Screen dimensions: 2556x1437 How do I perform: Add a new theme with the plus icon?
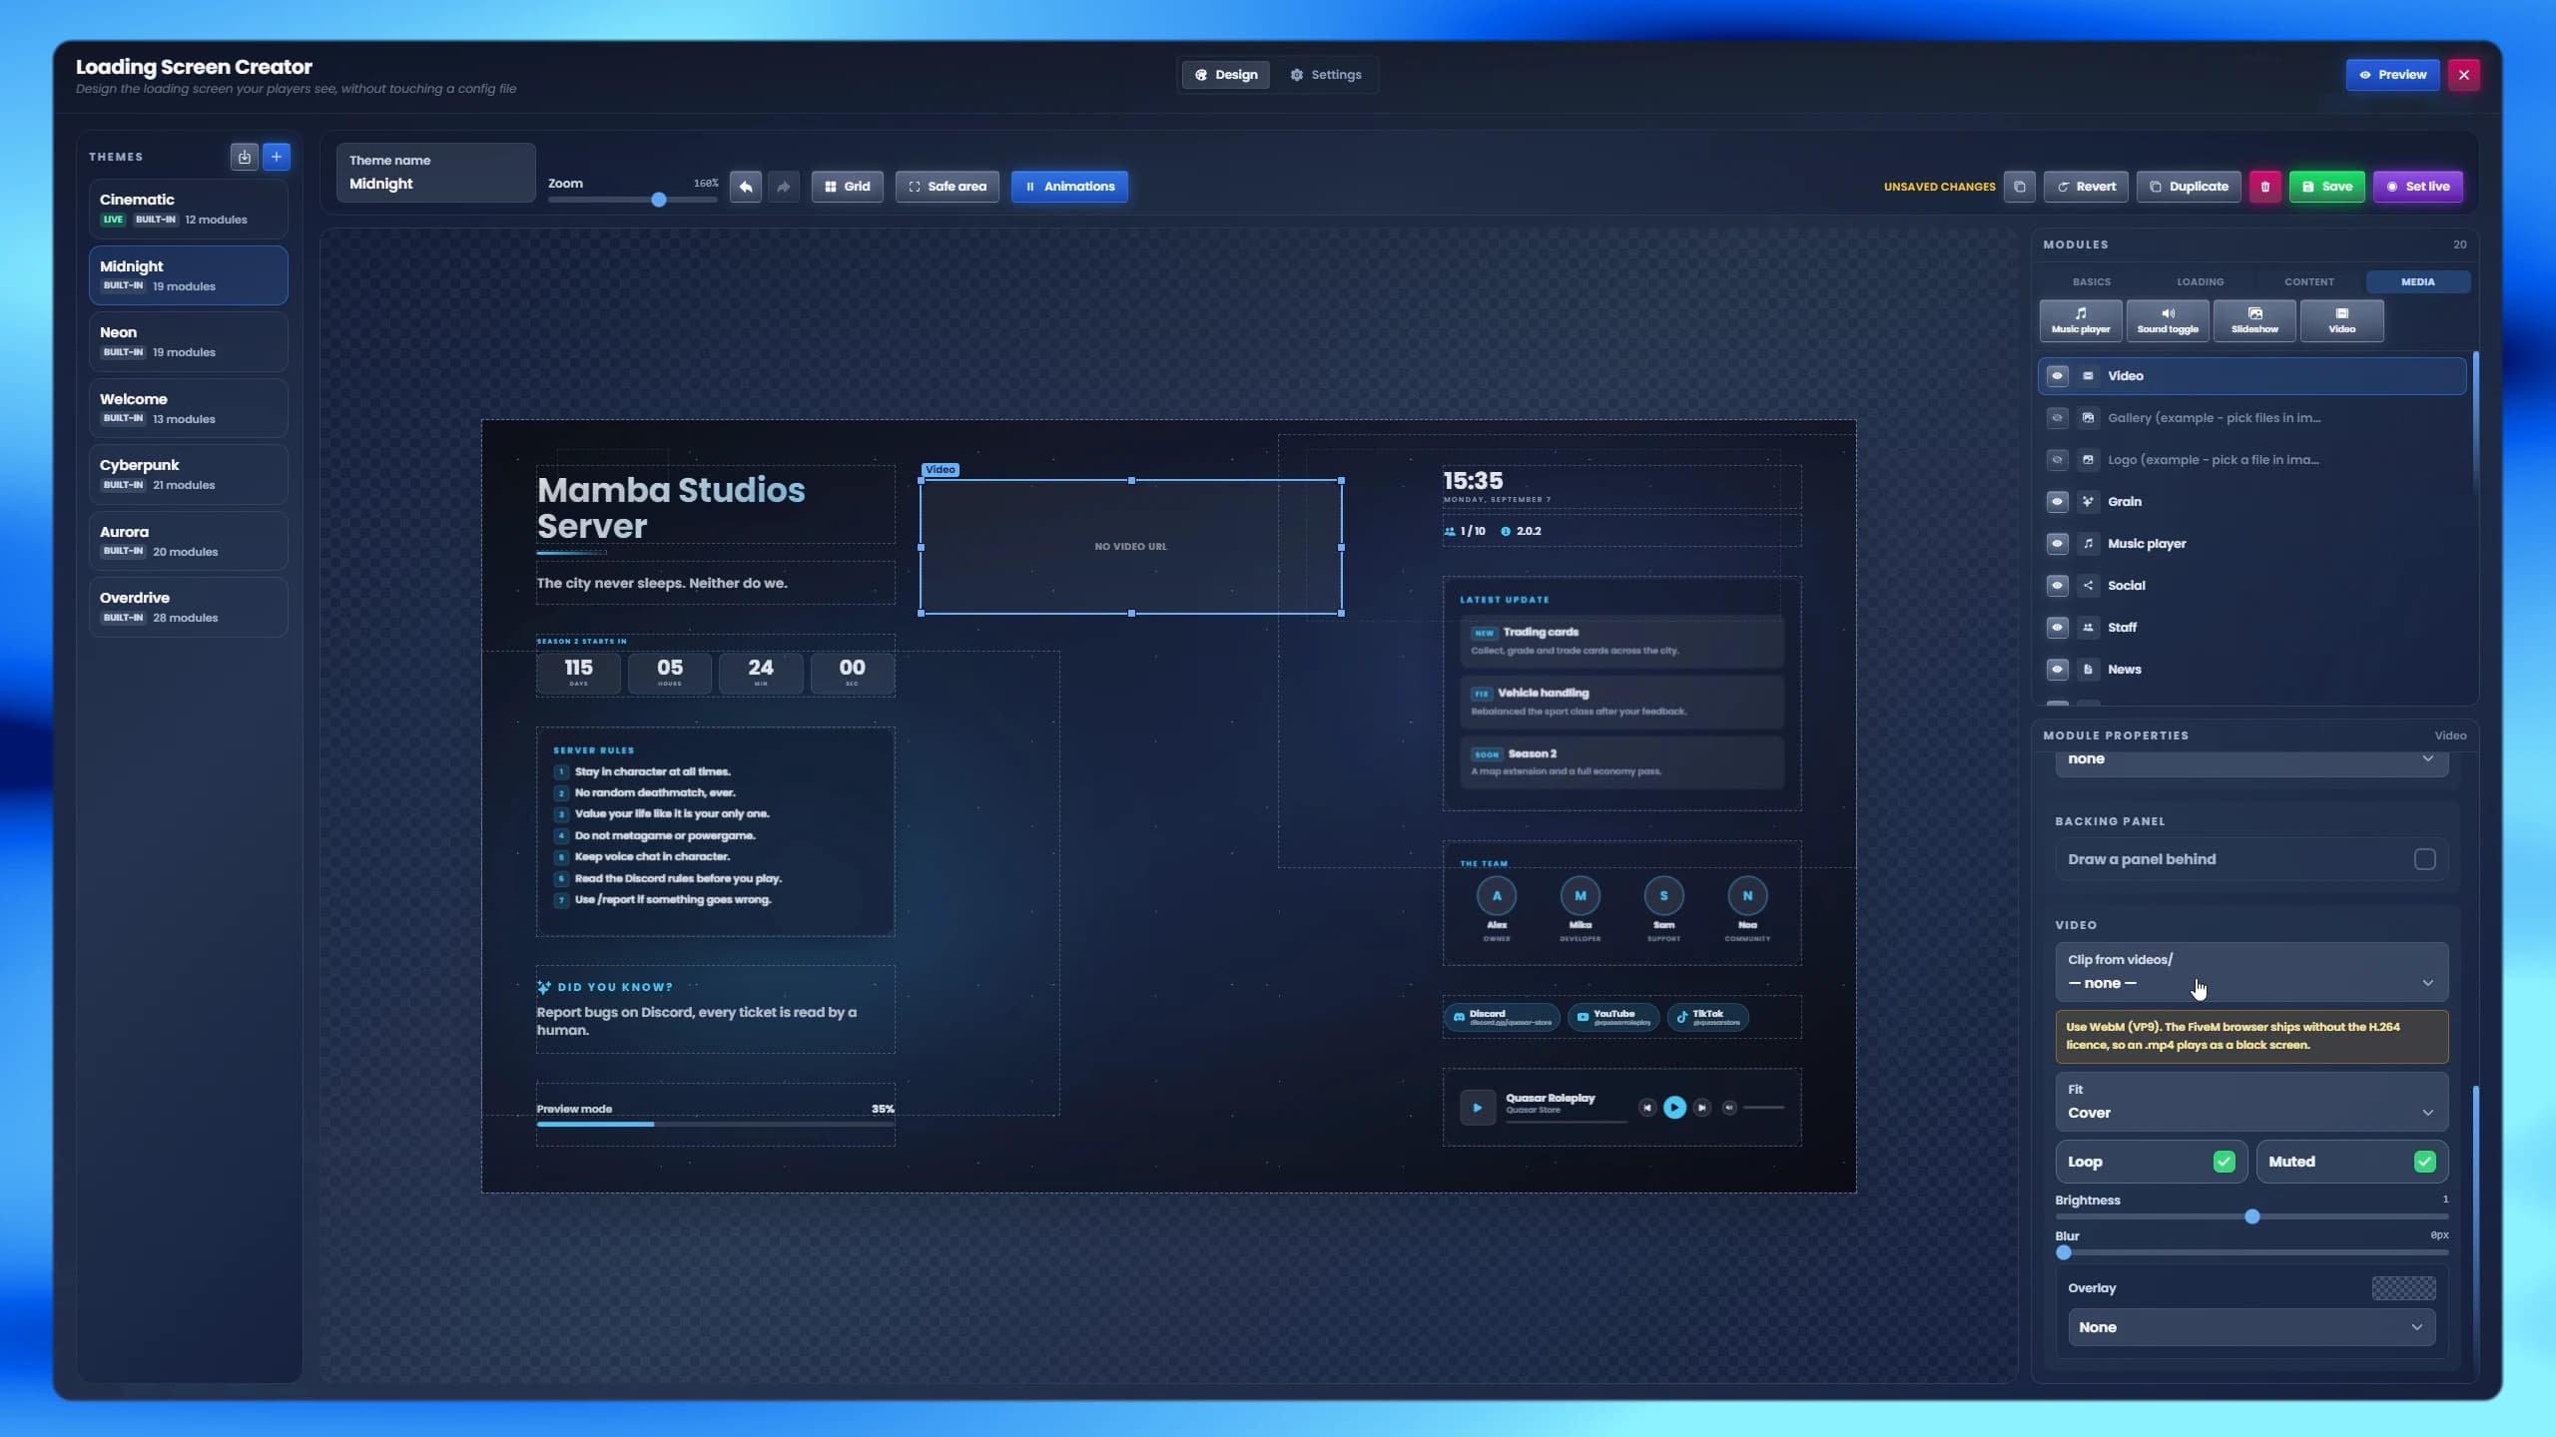[277, 157]
